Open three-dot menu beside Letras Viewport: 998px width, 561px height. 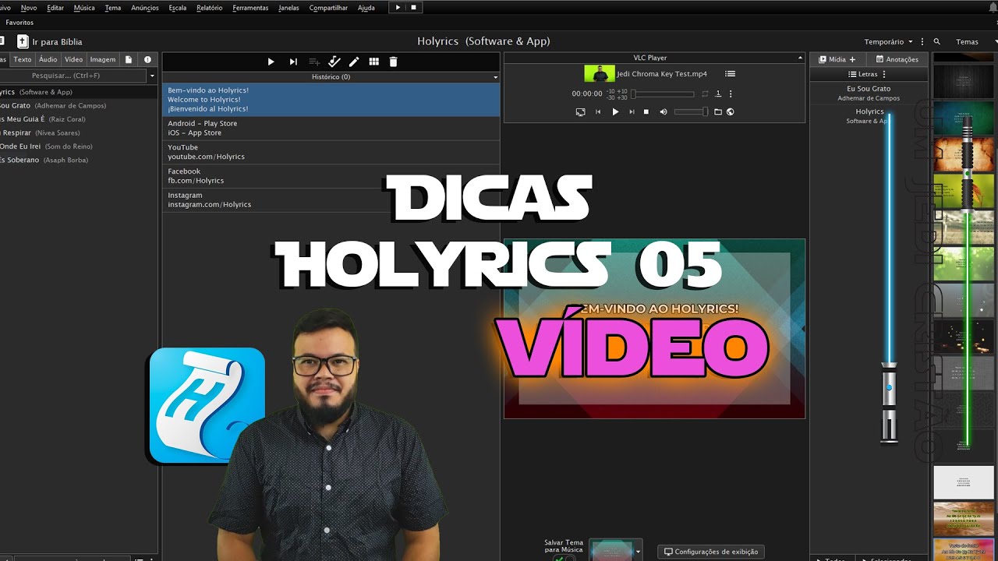884,74
